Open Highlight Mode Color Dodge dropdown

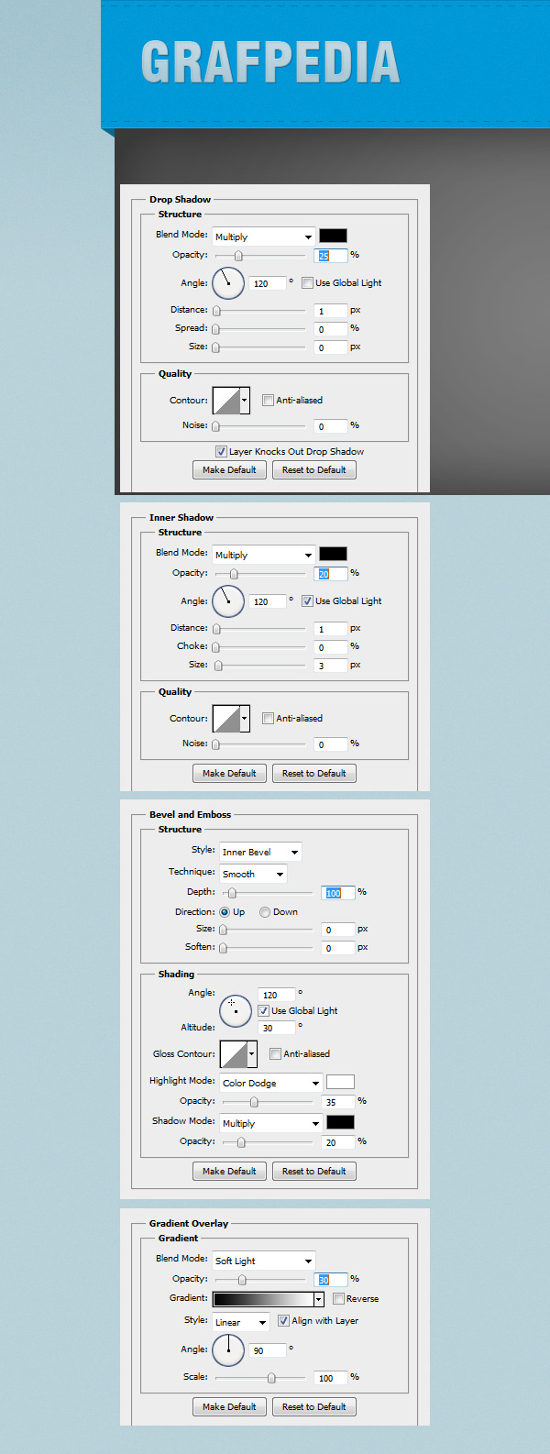271,1083
